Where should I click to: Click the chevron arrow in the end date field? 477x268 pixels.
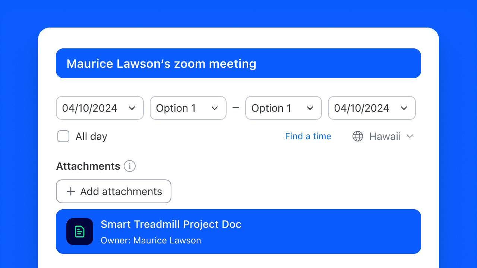(404, 108)
